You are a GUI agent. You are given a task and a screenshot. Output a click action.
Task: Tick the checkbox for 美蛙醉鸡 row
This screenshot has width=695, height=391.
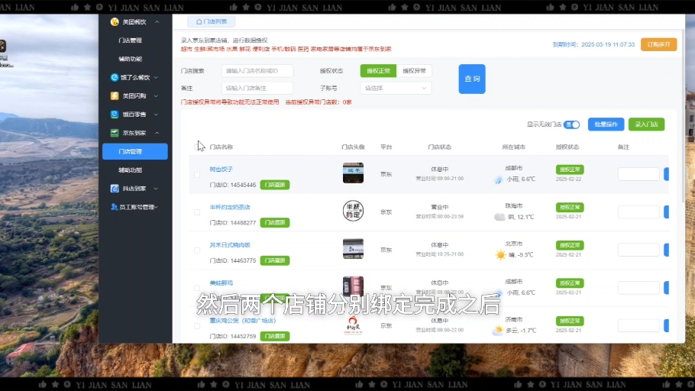197,288
